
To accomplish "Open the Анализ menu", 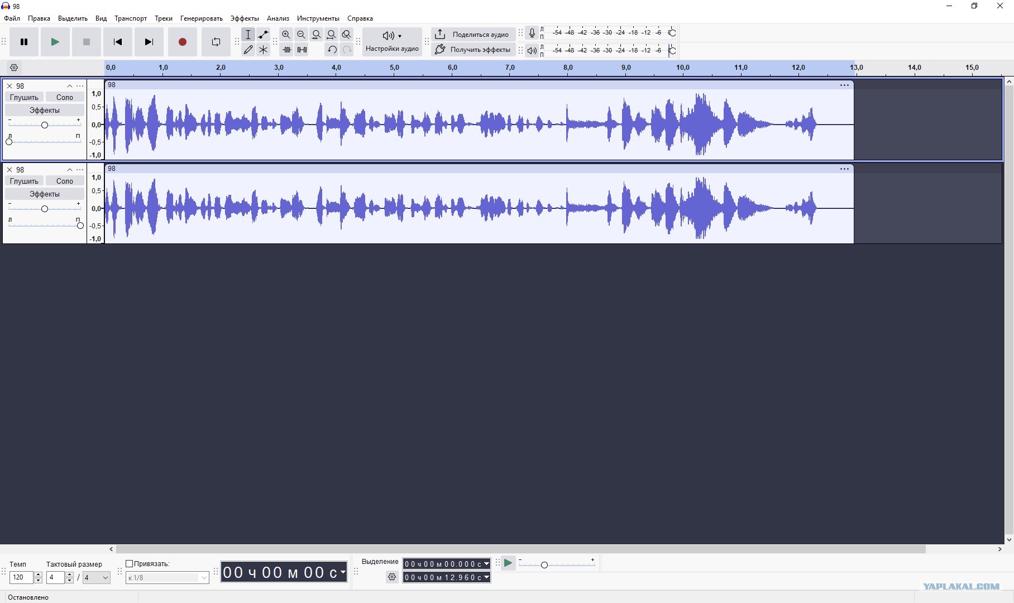I will (x=278, y=18).
